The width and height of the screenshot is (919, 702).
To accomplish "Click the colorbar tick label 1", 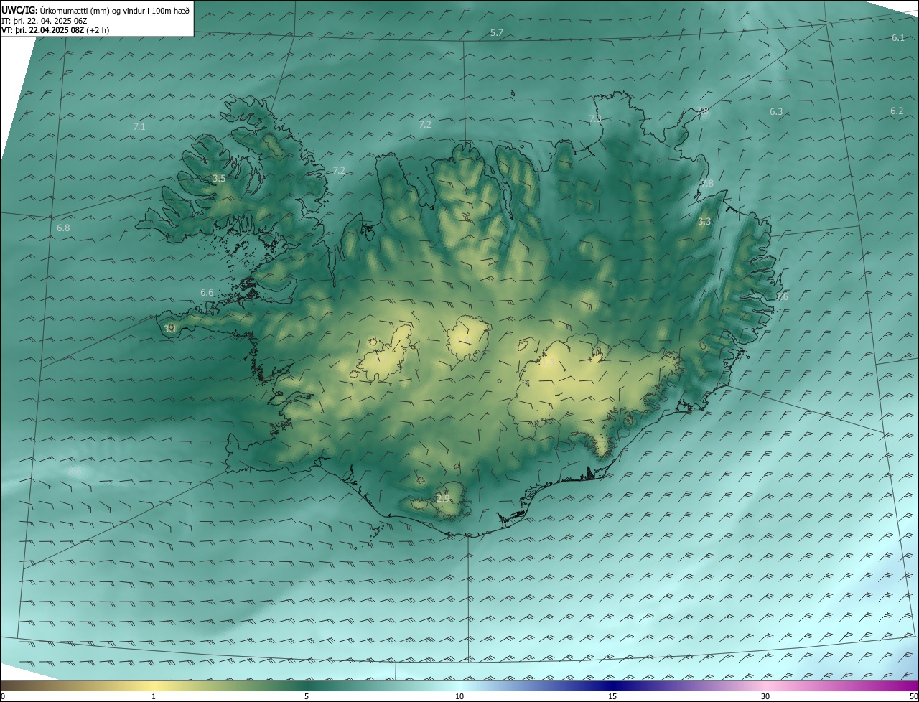I will [154, 696].
